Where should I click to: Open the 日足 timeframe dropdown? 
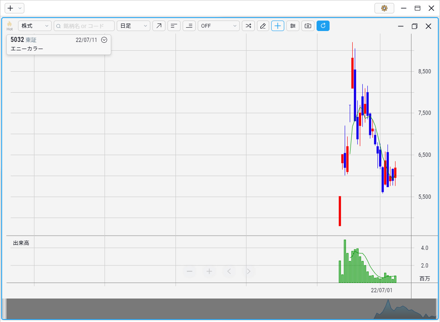point(134,26)
